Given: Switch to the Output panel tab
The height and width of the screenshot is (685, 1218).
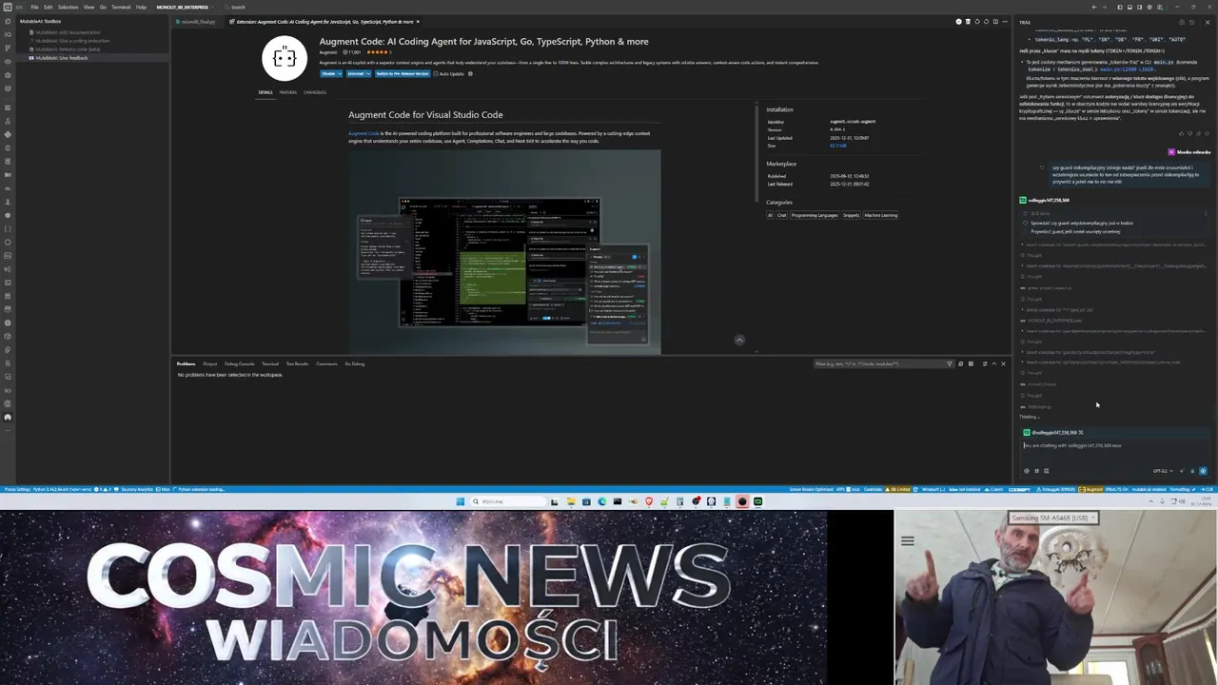Looking at the screenshot, I should (209, 363).
